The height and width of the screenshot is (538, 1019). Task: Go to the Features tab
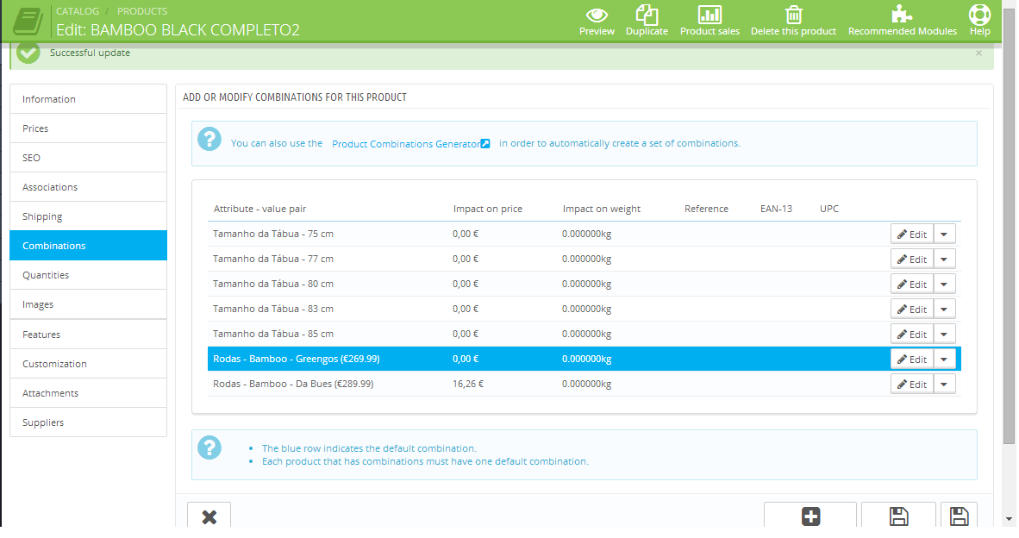pyautogui.click(x=89, y=334)
